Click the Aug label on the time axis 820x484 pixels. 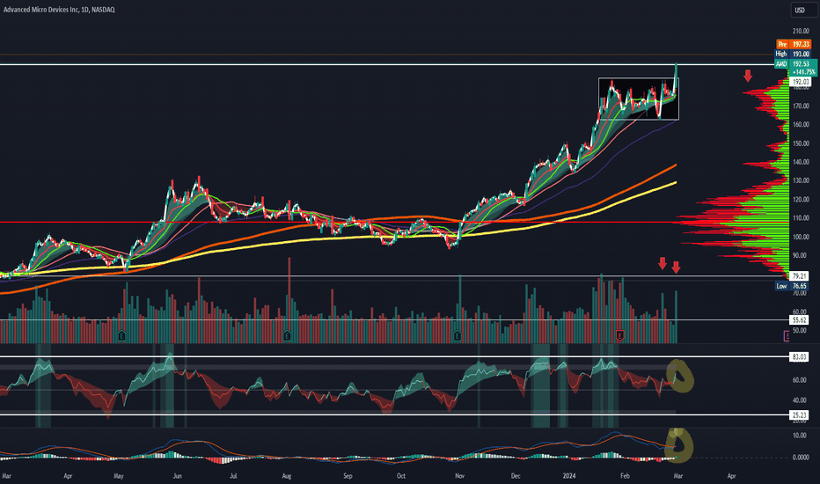(287, 476)
